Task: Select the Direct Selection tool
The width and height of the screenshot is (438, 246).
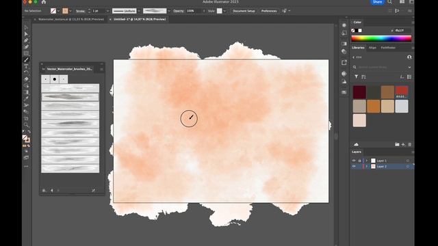Action: (x=26, y=33)
